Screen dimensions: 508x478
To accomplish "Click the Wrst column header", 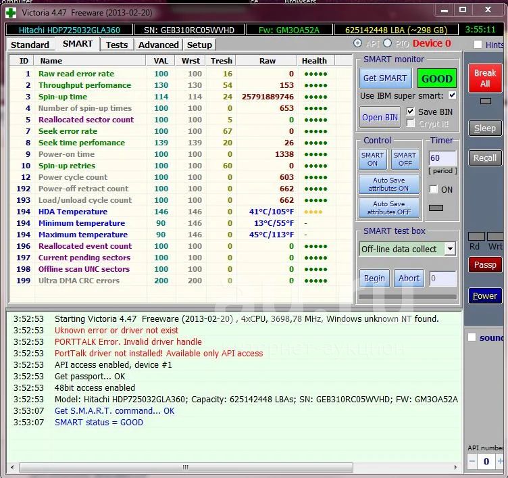I will 190,61.
